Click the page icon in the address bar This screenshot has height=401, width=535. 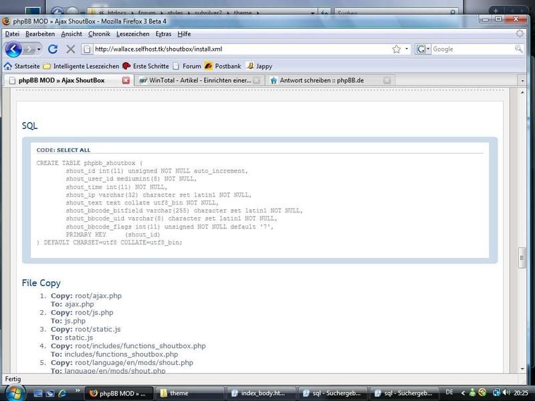coord(87,49)
